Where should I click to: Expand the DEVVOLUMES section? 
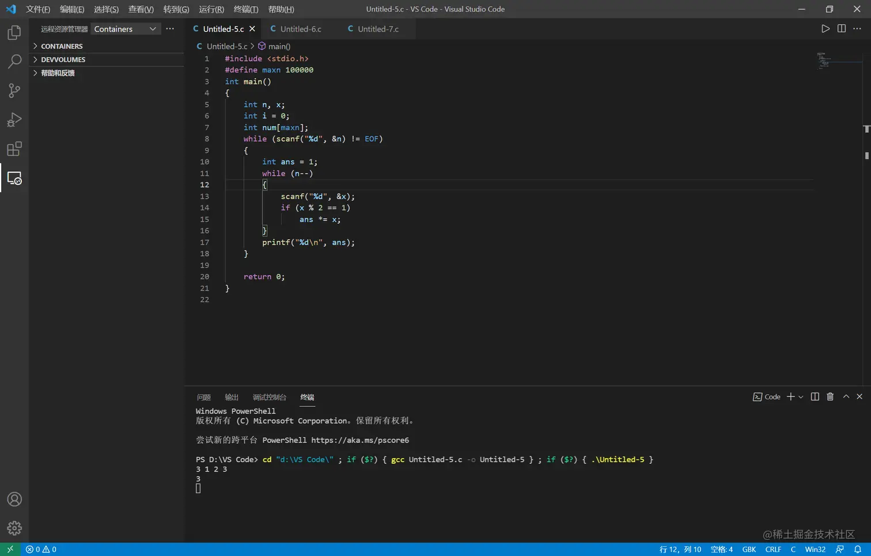(63, 60)
